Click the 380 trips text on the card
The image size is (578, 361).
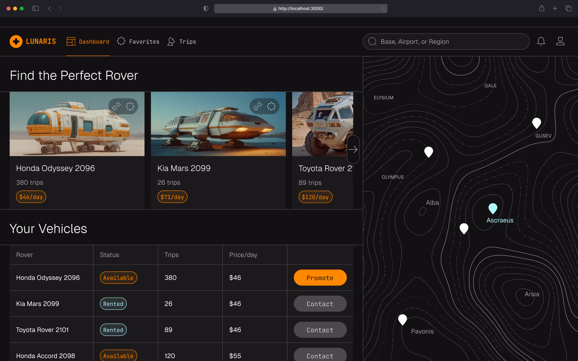30,182
